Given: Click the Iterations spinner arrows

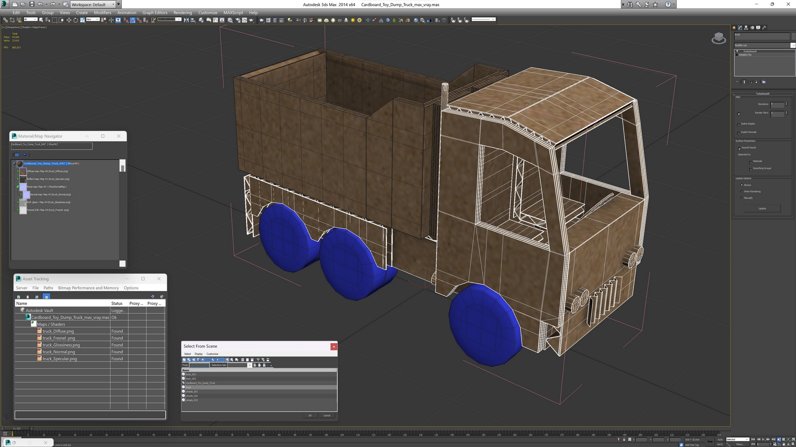Looking at the screenshot, I should pyautogui.click(x=786, y=104).
